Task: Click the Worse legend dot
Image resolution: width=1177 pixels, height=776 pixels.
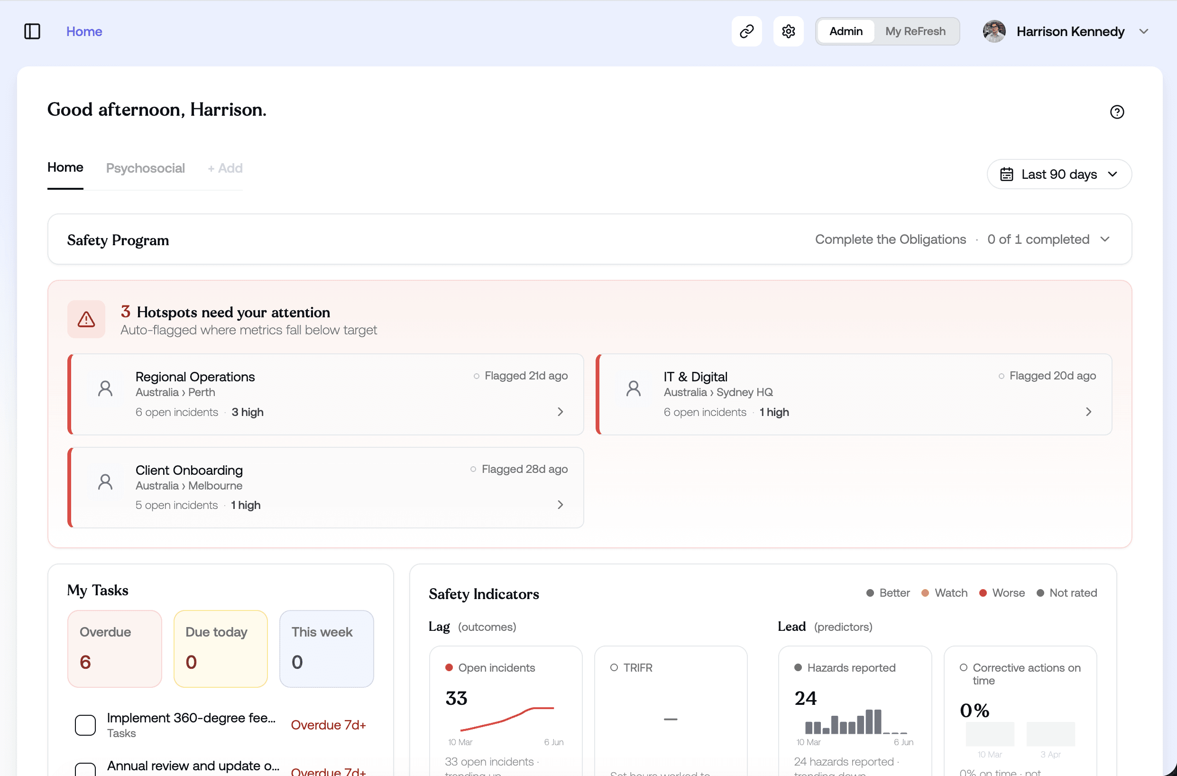Action: point(983,593)
